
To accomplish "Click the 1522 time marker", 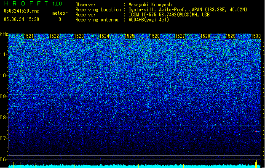I will click(x=54, y=36).
